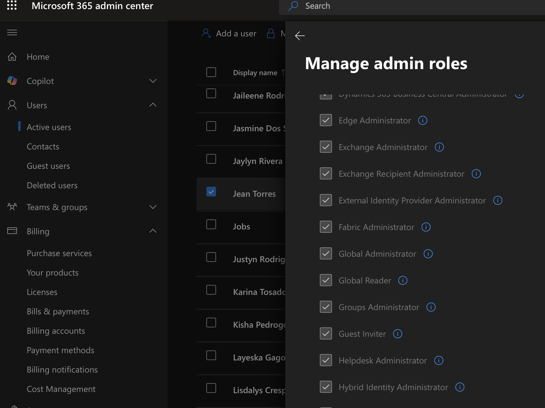Show info for Exchange Recipient Administrator
Viewport: 545px width, 408px height.
(x=476, y=174)
